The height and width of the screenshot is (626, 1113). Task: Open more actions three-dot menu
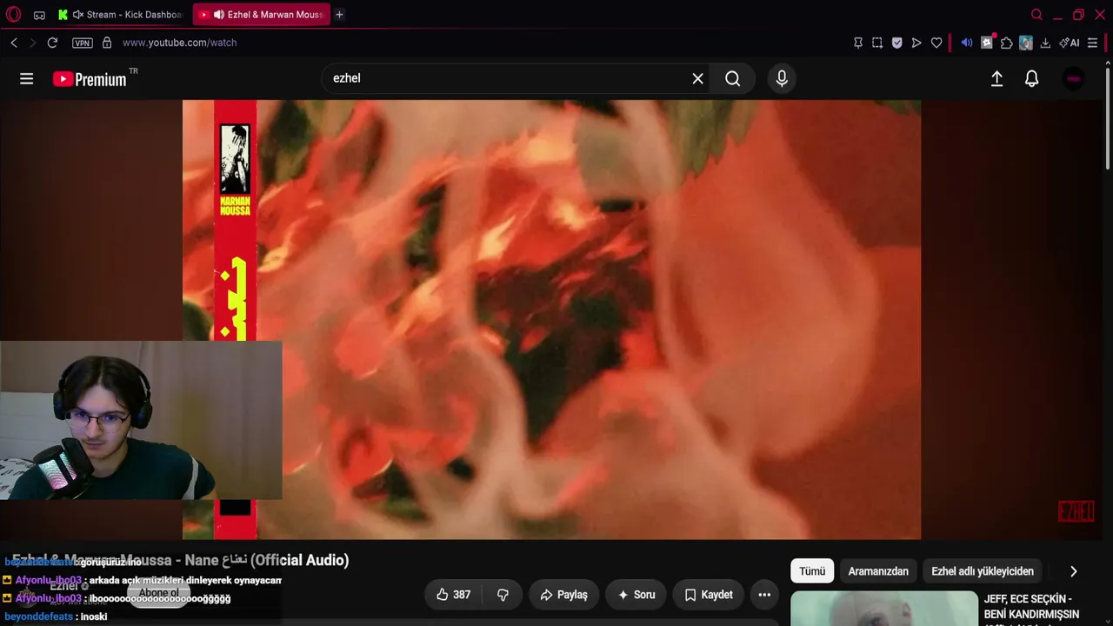pos(764,595)
